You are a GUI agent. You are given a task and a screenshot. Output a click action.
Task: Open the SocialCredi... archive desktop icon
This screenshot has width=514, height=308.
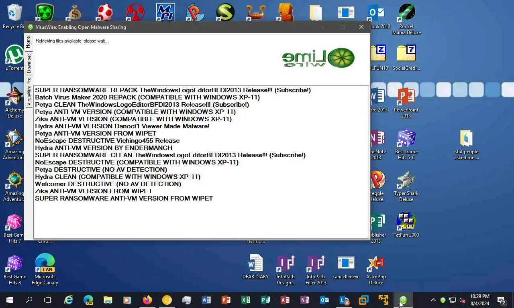click(x=406, y=57)
